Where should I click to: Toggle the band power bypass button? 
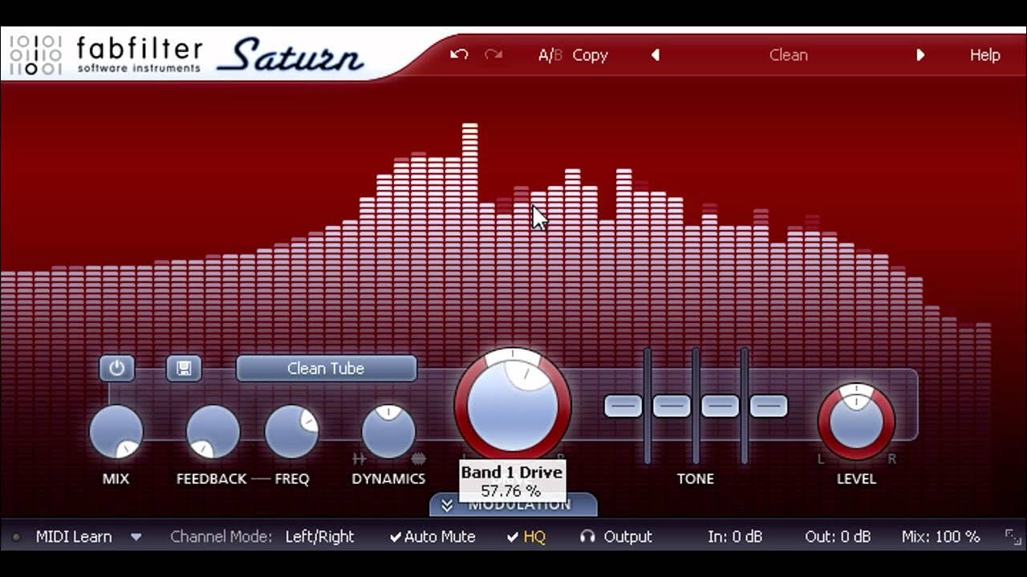coord(115,369)
